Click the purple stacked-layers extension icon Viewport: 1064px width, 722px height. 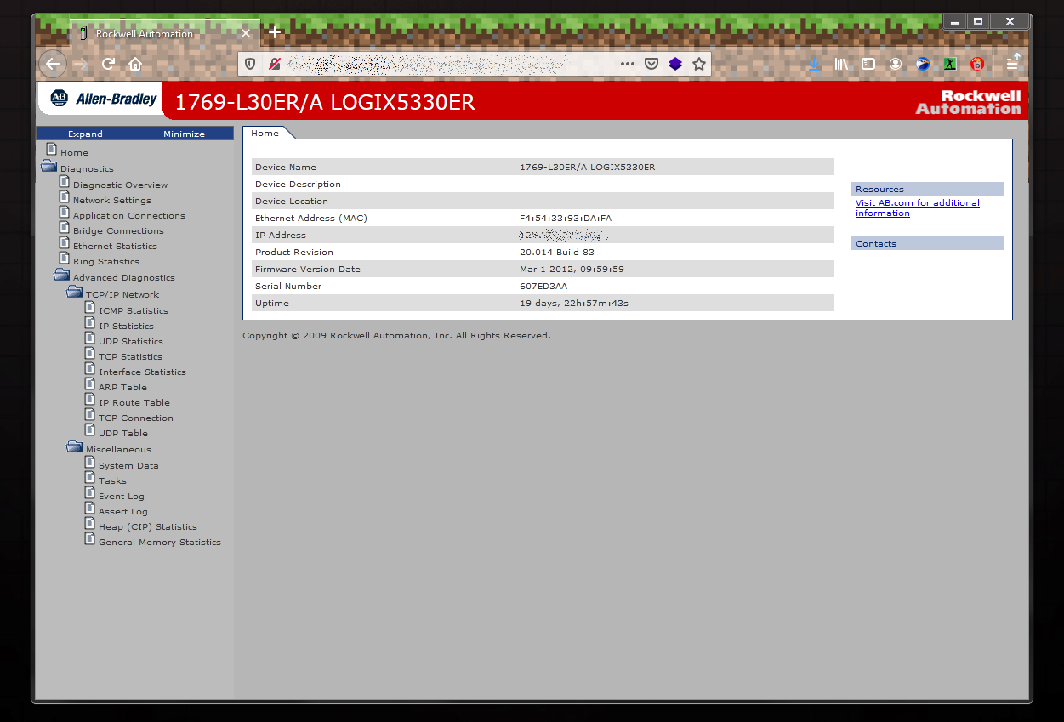(x=675, y=64)
